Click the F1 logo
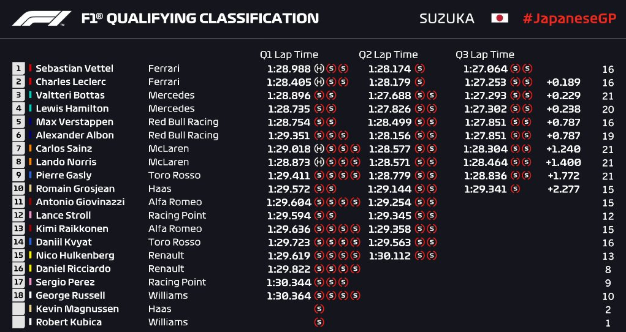The image size is (626, 332). (42, 18)
